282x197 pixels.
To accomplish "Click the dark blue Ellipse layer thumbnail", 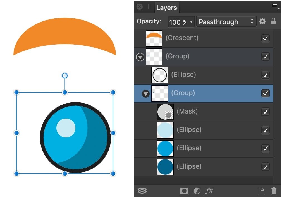I will tap(165, 167).
